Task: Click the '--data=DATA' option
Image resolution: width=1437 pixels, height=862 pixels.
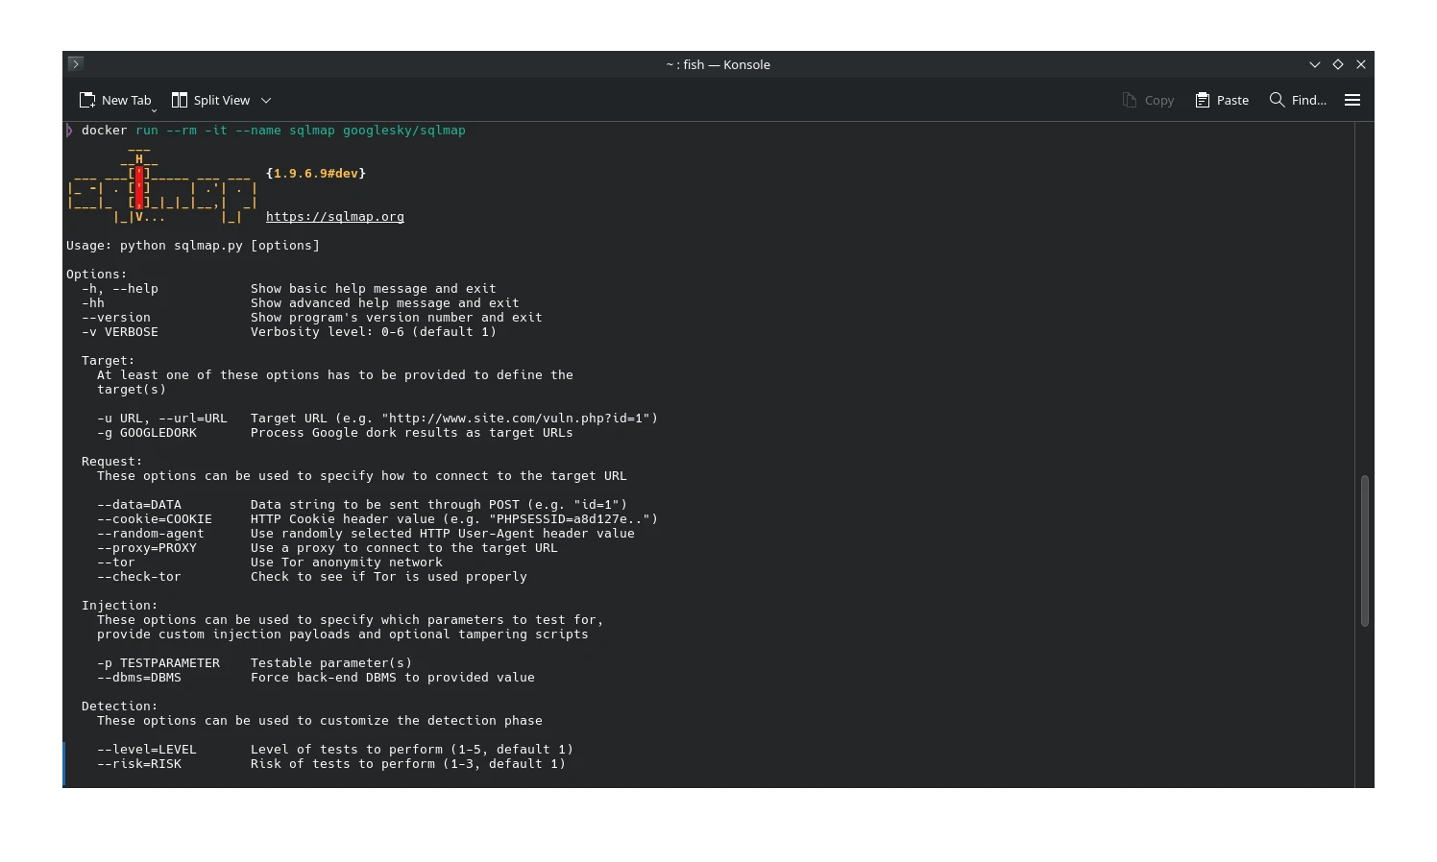Action: point(139,505)
